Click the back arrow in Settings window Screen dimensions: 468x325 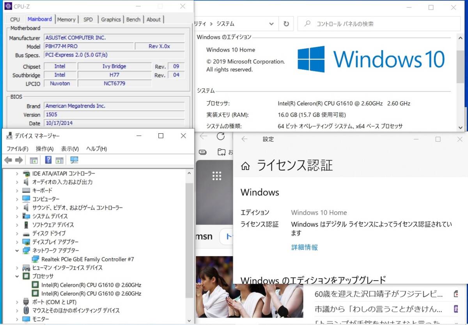tap(245, 139)
